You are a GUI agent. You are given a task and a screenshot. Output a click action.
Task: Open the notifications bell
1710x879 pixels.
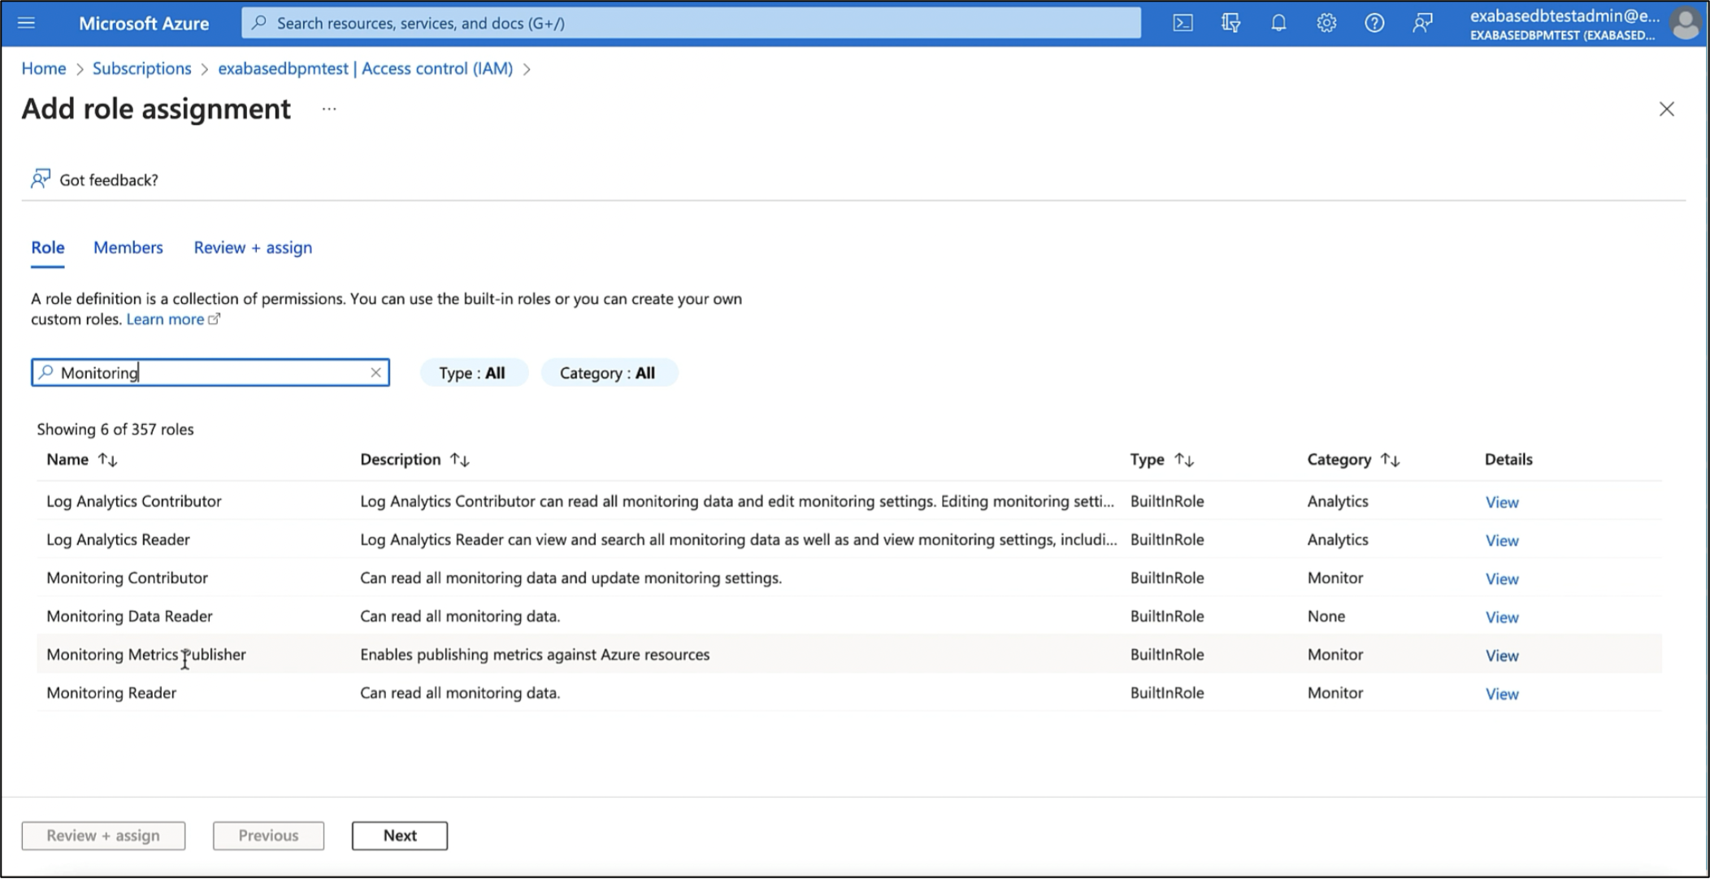[x=1278, y=23]
